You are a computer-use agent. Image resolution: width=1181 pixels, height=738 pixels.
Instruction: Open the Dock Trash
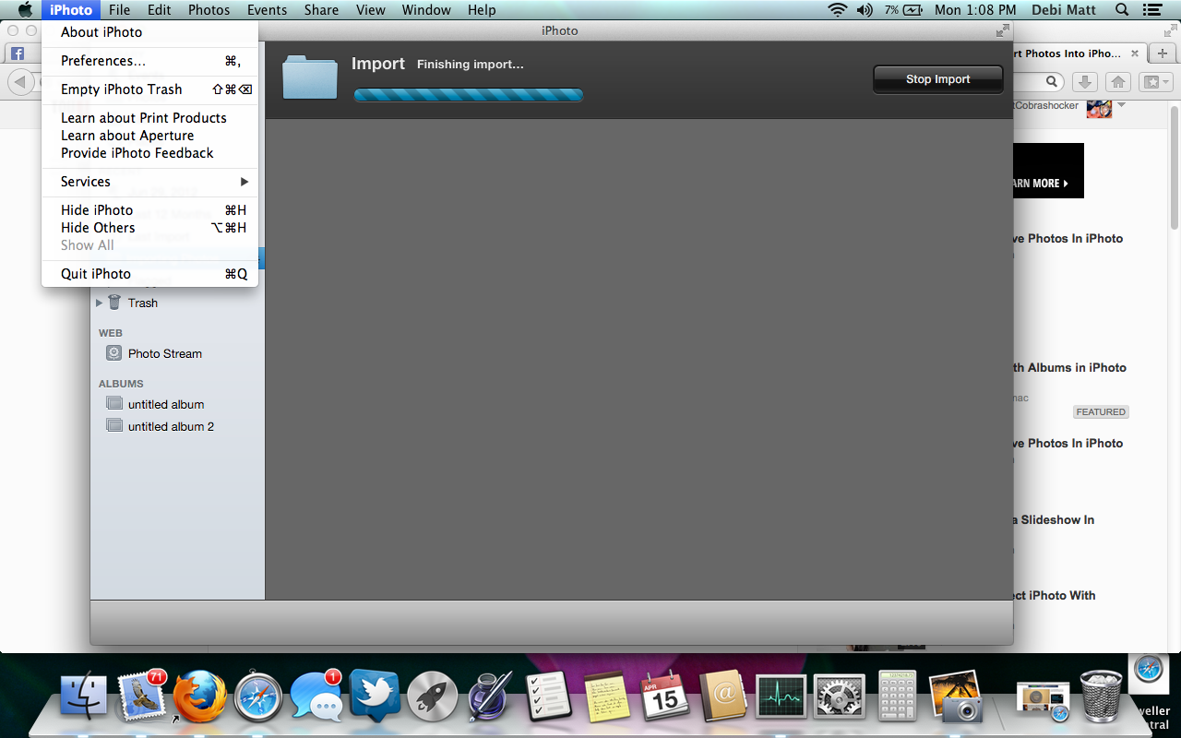(1101, 696)
